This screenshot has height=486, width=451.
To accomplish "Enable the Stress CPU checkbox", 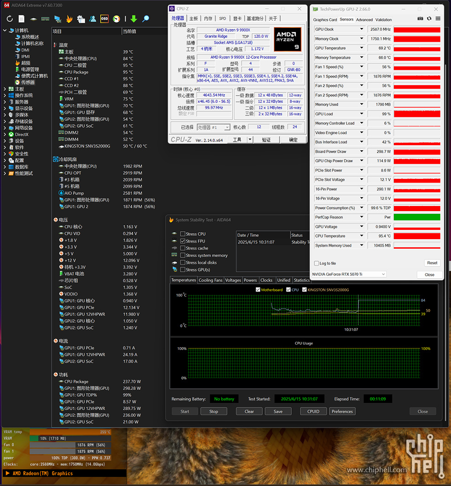I will click(x=183, y=234).
